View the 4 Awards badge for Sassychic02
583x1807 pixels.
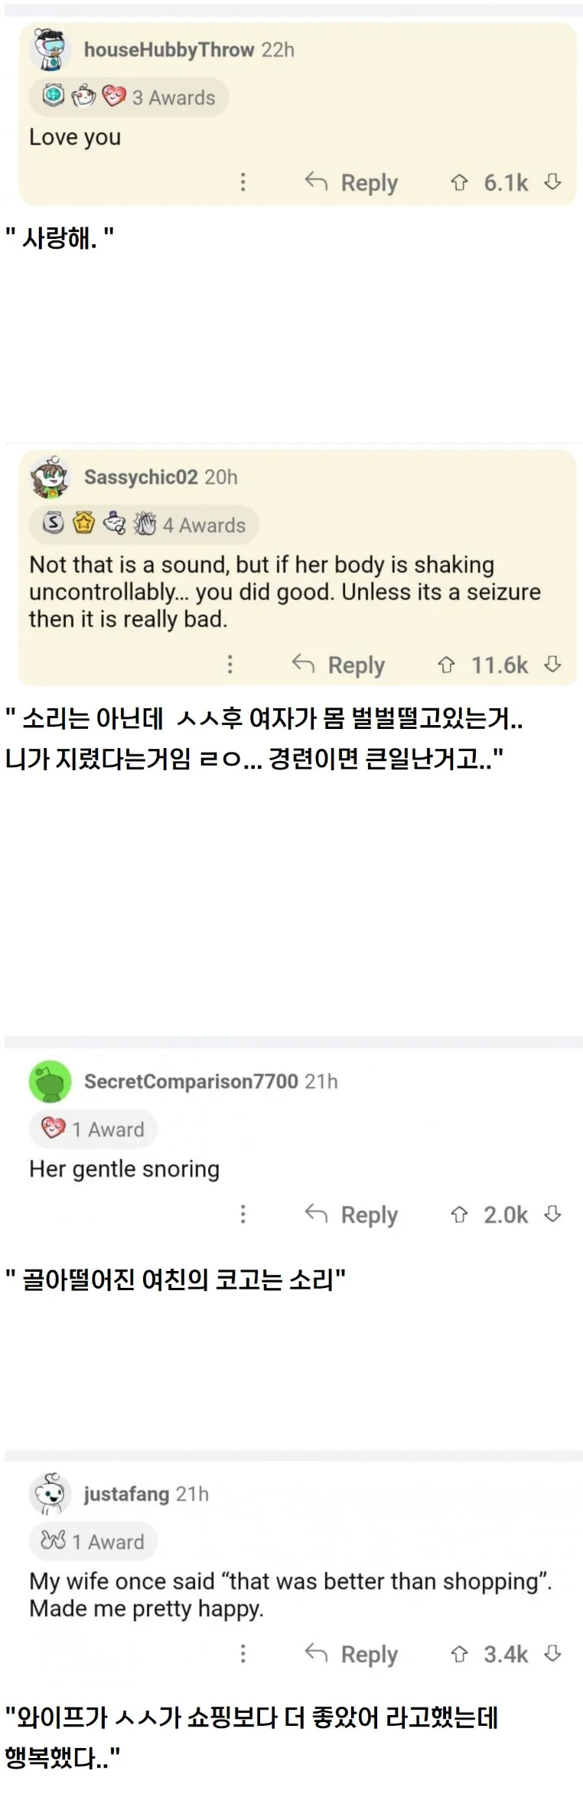pyautogui.click(x=144, y=524)
